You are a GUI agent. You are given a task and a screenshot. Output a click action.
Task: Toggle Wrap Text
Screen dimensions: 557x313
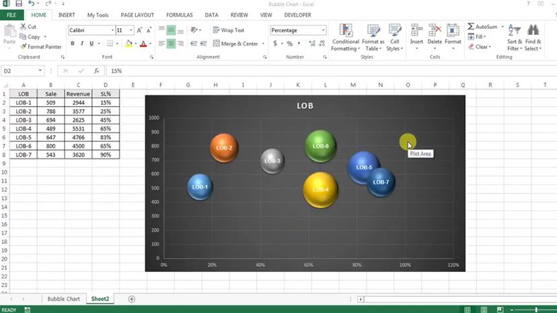(x=229, y=30)
